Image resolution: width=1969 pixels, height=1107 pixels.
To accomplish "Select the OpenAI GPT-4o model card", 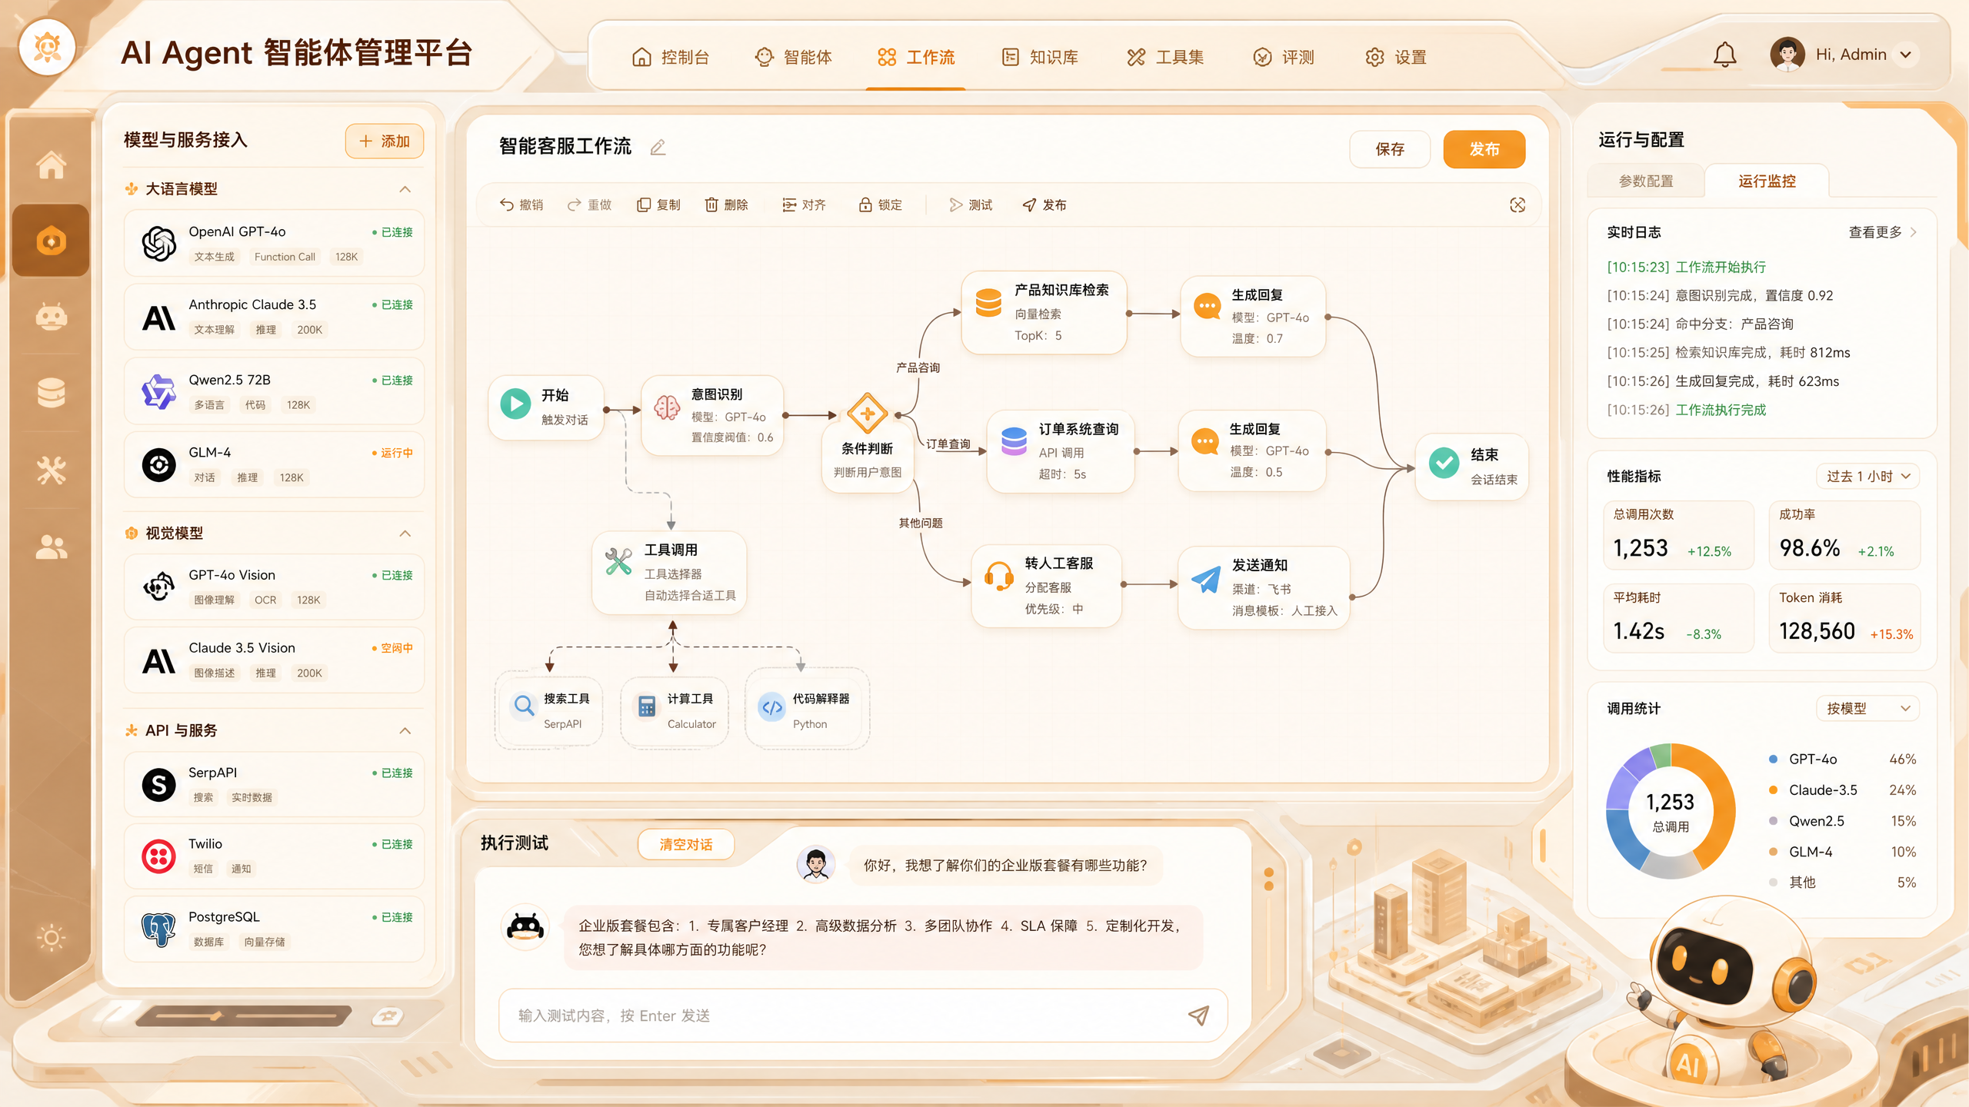I will pyautogui.click(x=274, y=244).
